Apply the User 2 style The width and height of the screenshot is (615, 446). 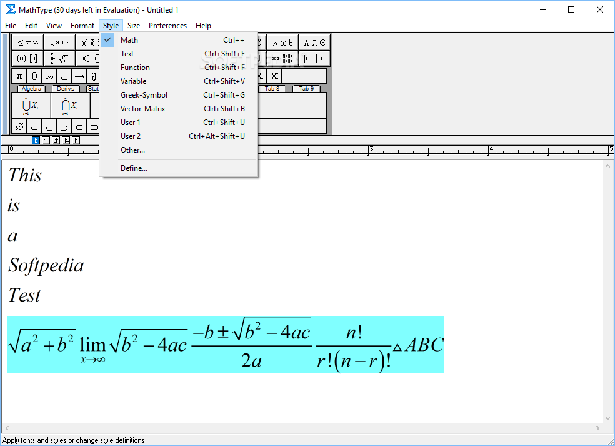[x=179, y=136]
